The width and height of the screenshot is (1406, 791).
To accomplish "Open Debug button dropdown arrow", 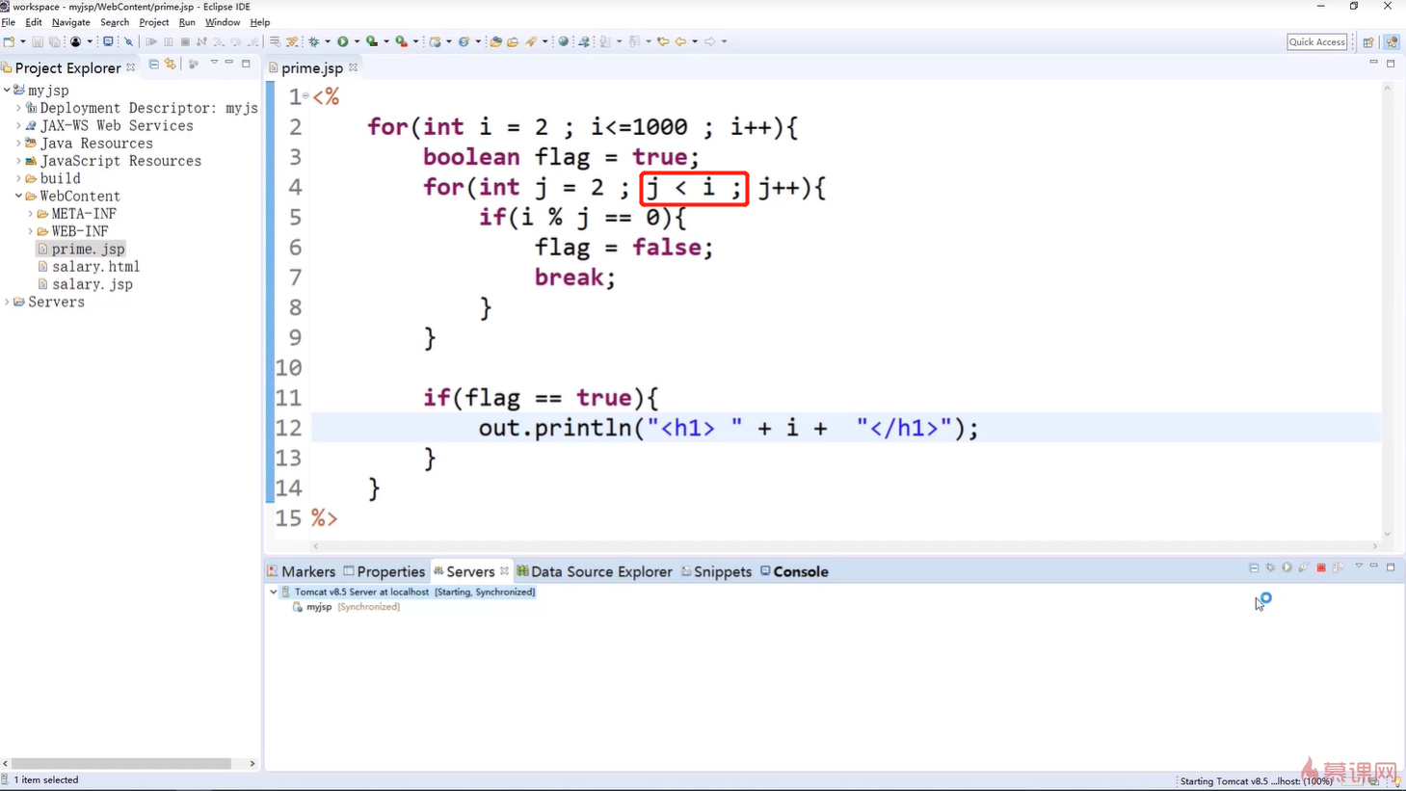I will (x=328, y=41).
